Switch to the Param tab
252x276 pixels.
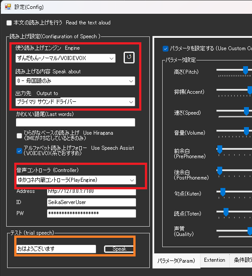[176, 261]
